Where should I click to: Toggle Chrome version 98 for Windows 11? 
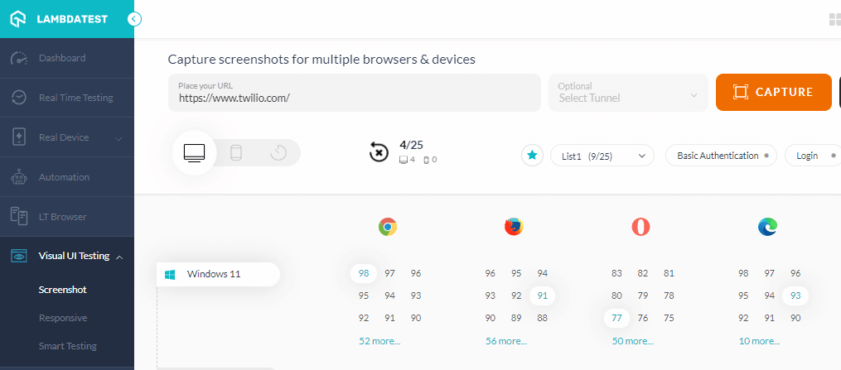coord(364,273)
